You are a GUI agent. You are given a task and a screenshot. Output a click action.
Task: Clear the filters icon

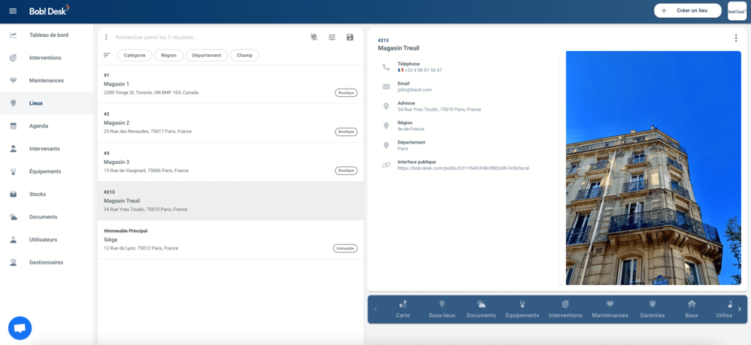[x=313, y=37]
